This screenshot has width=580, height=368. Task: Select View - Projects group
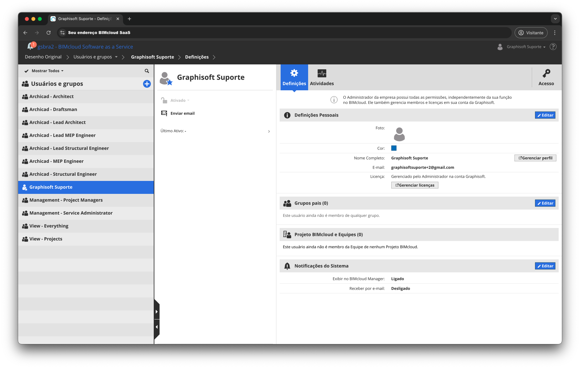point(86,239)
